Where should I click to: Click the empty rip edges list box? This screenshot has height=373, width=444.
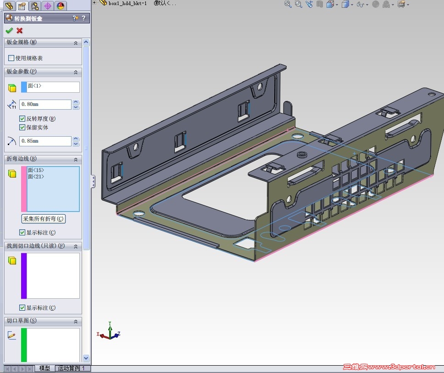(50, 276)
